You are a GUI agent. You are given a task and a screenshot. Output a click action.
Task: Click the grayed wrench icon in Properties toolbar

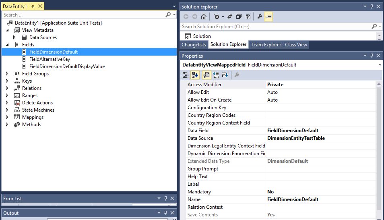[x=237, y=75]
